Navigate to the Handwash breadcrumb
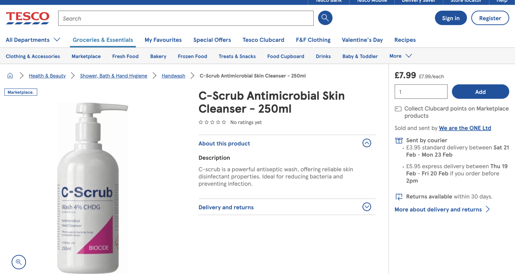Viewport: 515px width, 274px height. pyautogui.click(x=173, y=76)
